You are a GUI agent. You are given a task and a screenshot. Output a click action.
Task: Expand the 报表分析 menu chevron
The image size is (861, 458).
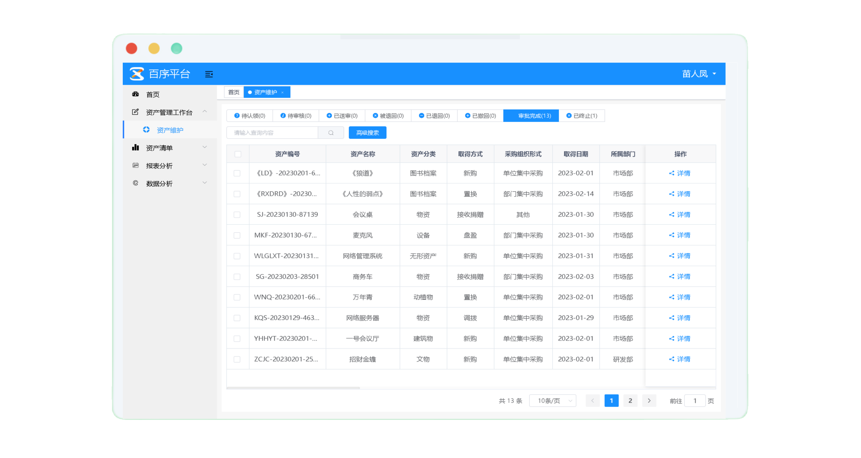(x=204, y=165)
